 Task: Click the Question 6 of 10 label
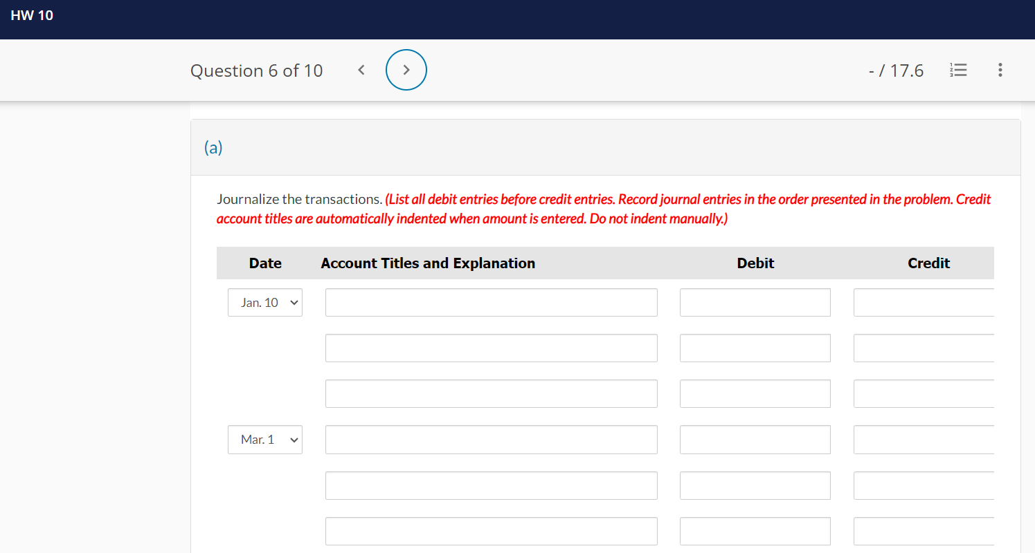(x=257, y=70)
